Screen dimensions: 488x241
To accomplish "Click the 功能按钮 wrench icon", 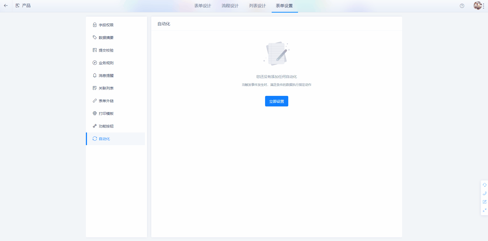I will point(95,126).
